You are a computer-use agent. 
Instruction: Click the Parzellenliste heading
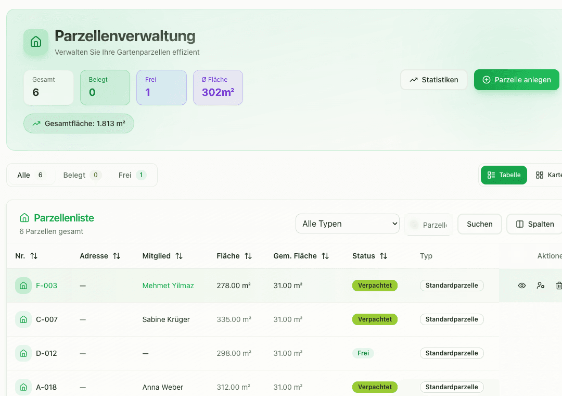click(64, 218)
